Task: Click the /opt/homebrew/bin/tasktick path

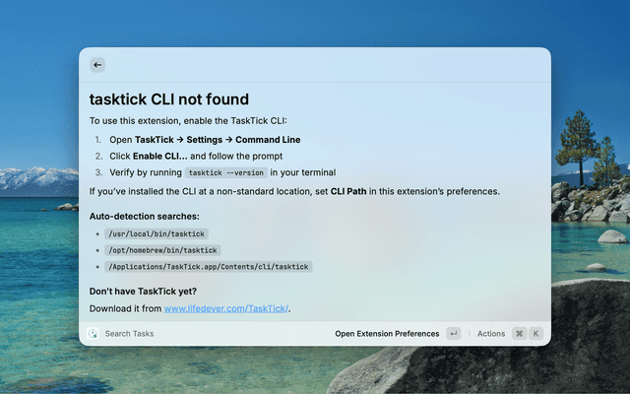Action: pyautogui.click(x=162, y=250)
